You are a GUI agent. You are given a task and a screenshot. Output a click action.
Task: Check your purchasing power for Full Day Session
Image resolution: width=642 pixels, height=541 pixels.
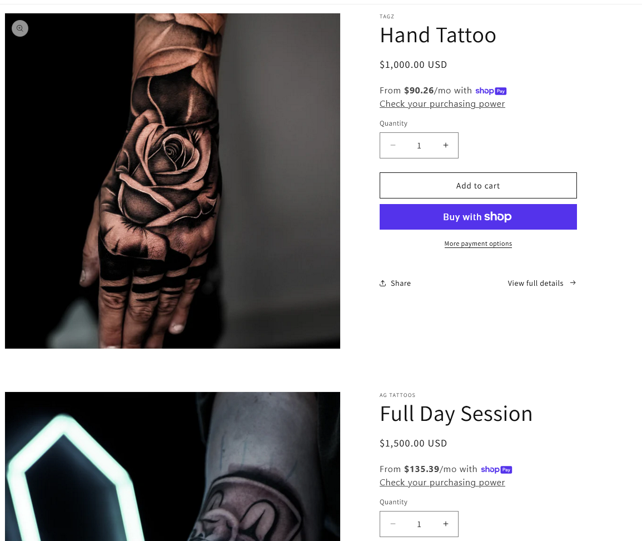pos(442,482)
